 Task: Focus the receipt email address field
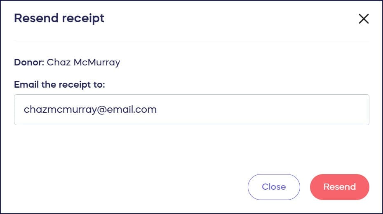[191, 109]
